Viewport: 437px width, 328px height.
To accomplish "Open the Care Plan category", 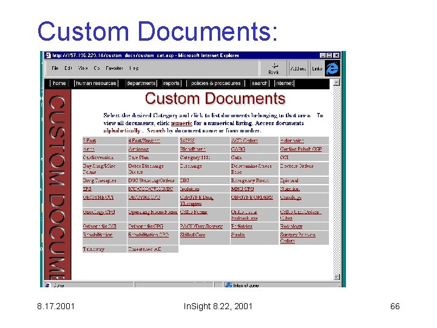I will click(x=138, y=157).
